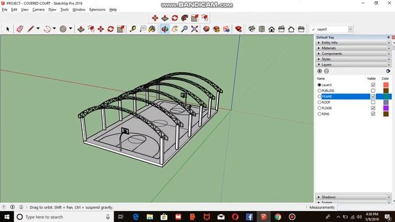395x222 pixels.
Task: Collapse the Layers panel
Action: [x=353, y=65]
